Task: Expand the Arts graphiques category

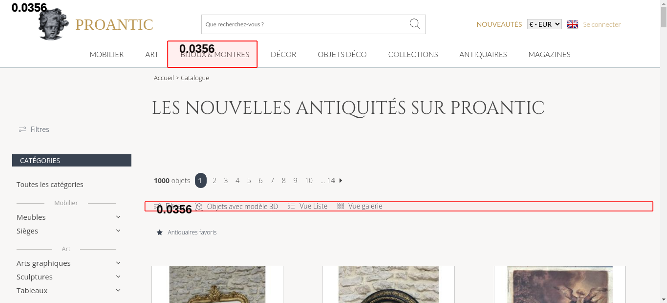Action: [x=118, y=263]
